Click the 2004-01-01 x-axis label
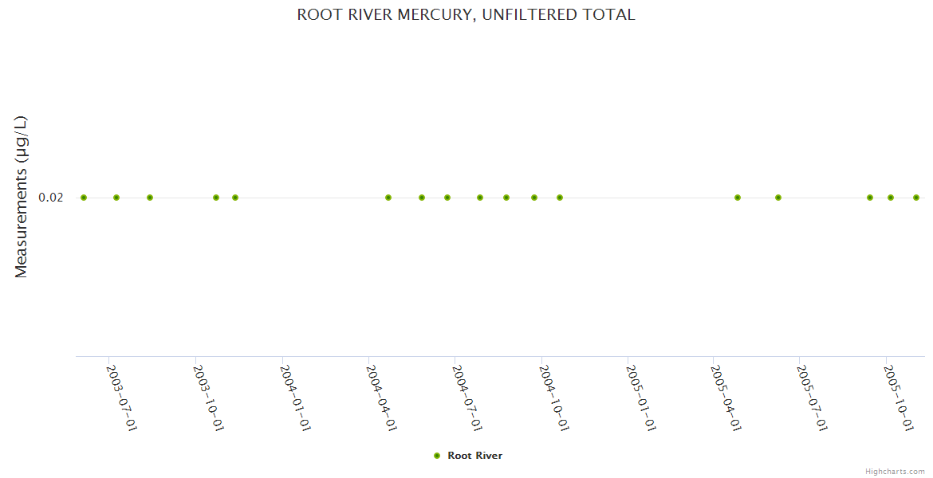 point(295,398)
